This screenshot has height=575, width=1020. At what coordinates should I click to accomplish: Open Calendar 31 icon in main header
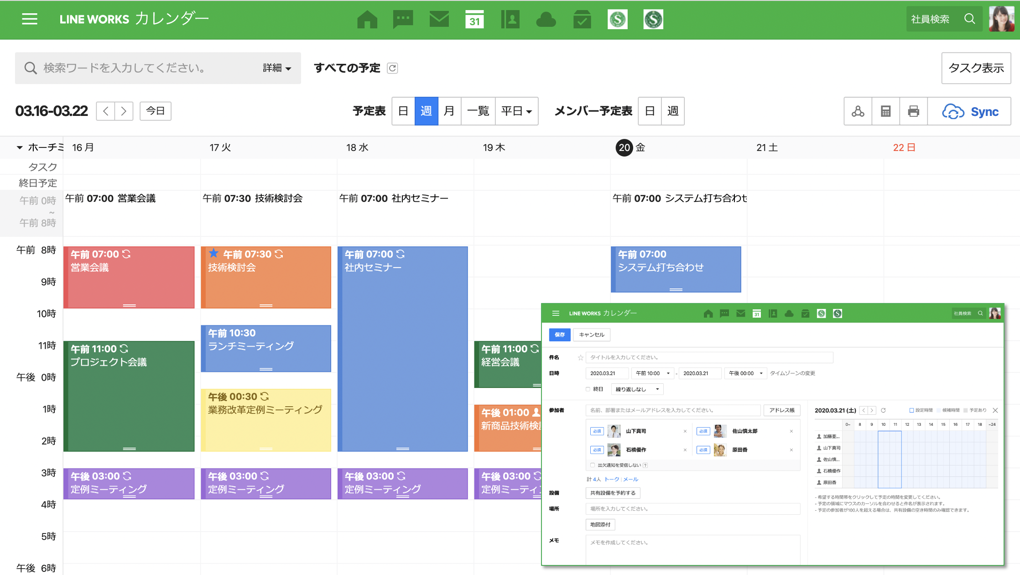tap(474, 20)
